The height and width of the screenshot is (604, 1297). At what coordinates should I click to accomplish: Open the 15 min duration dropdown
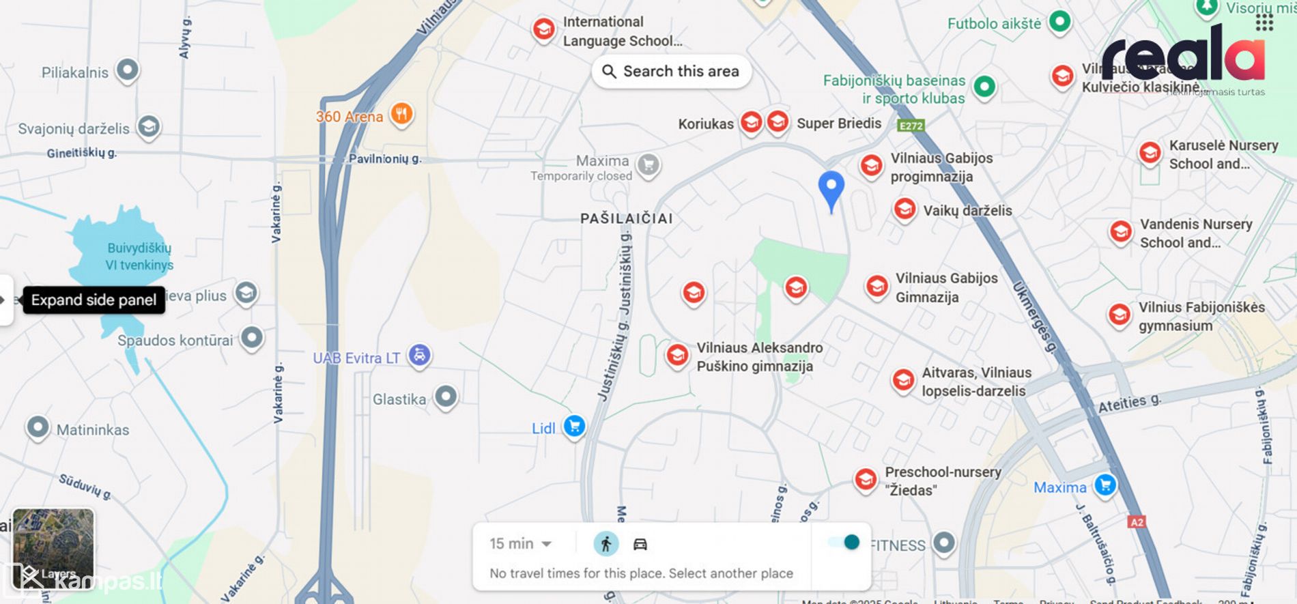[x=520, y=544]
